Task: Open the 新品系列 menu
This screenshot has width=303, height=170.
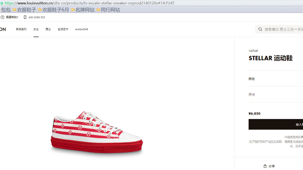Action: coord(21,29)
